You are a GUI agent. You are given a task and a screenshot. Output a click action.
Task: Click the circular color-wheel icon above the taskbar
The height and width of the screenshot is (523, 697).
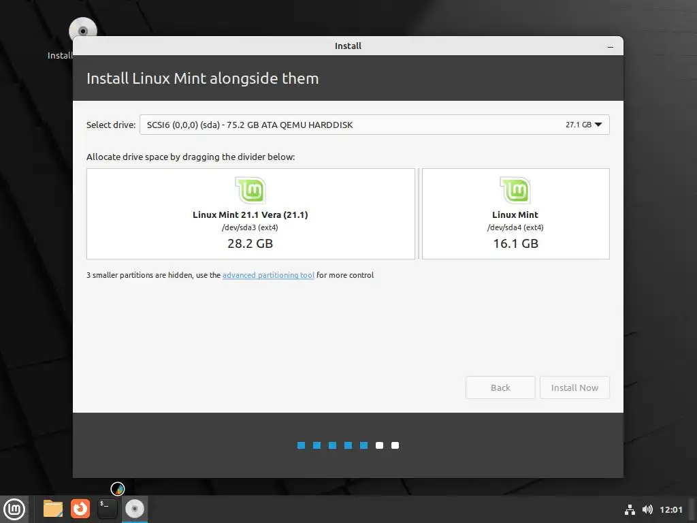[x=118, y=489]
